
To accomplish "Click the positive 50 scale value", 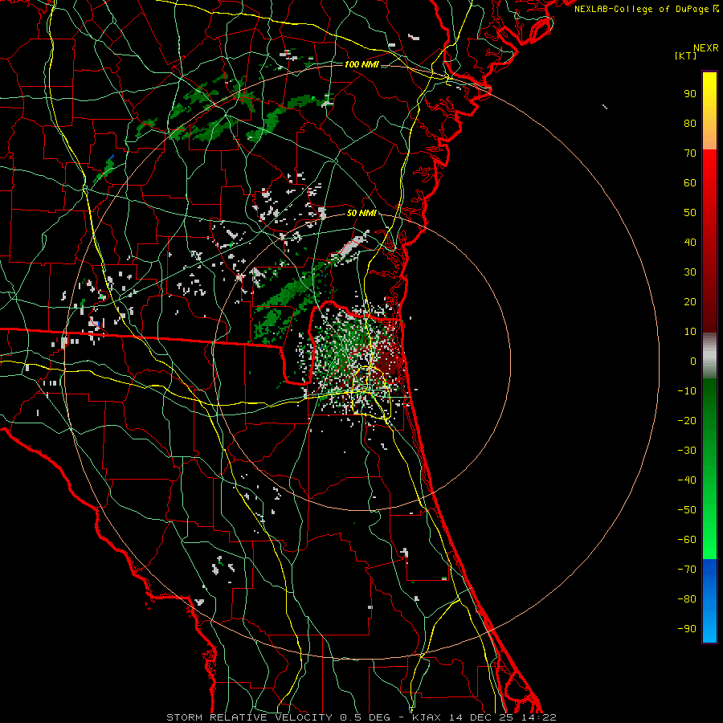I will (690, 213).
